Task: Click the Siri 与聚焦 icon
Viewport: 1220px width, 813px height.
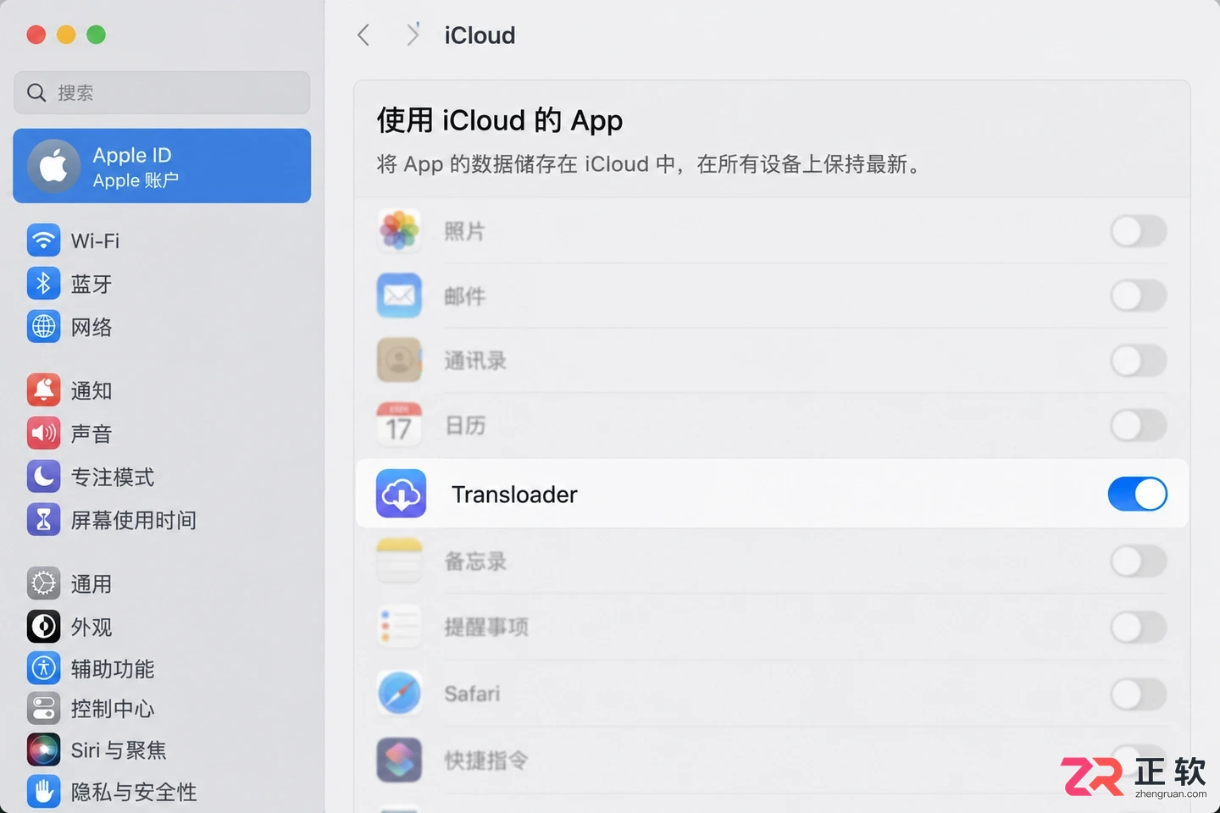Action: (x=43, y=749)
